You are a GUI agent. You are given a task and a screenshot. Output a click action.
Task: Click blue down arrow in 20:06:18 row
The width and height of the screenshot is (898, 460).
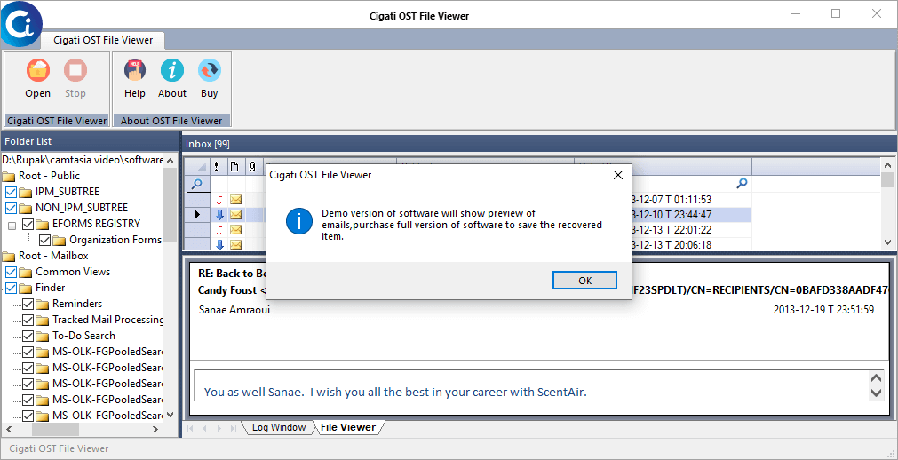(219, 244)
